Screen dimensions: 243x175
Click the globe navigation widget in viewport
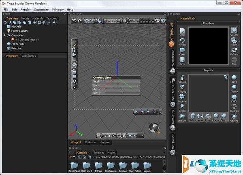[x=154, y=128]
